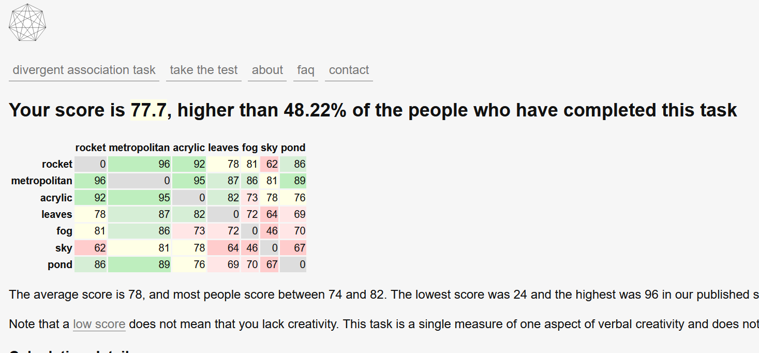Select the fog row label
This screenshot has height=353, width=759.
tap(64, 231)
